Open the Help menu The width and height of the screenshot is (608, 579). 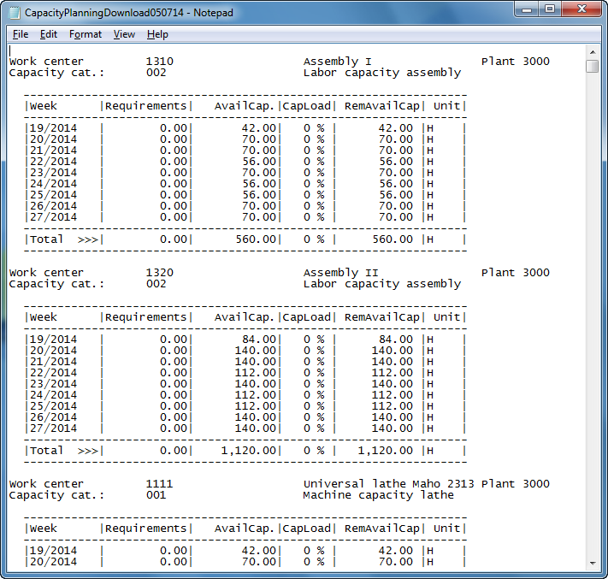157,34
